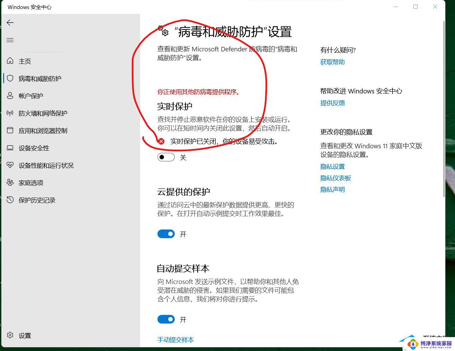Click the history clock icon for 保护历史记录
Viewport: 455px width, 351px height.
(10, 200)
